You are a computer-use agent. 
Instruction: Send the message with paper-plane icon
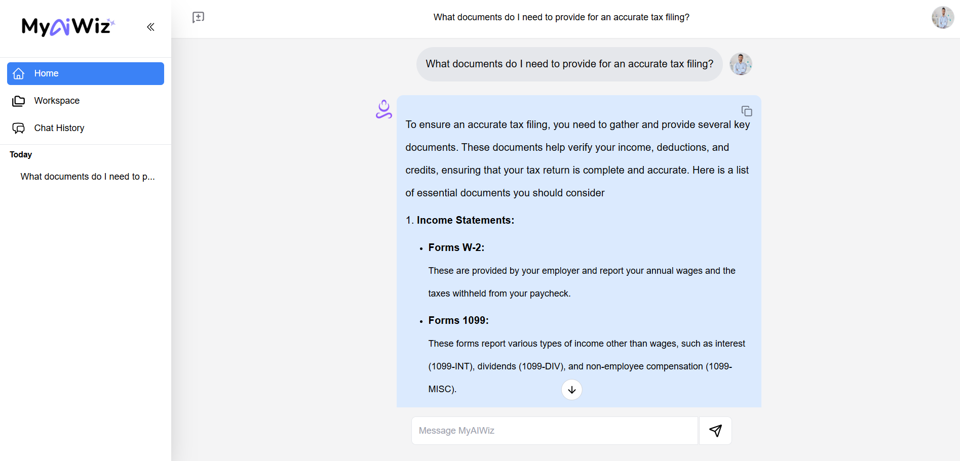715,431
